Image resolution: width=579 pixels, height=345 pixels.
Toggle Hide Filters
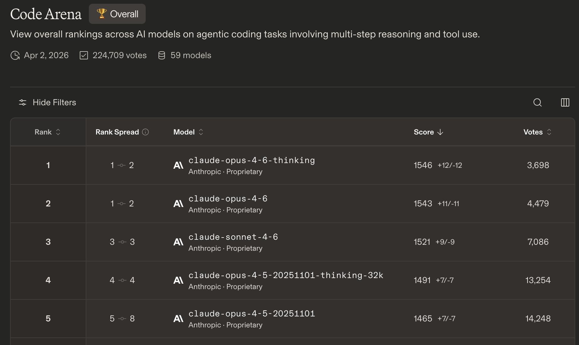48,102
